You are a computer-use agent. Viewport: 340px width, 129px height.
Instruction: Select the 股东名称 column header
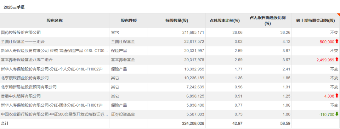click(x=55, y=20)
